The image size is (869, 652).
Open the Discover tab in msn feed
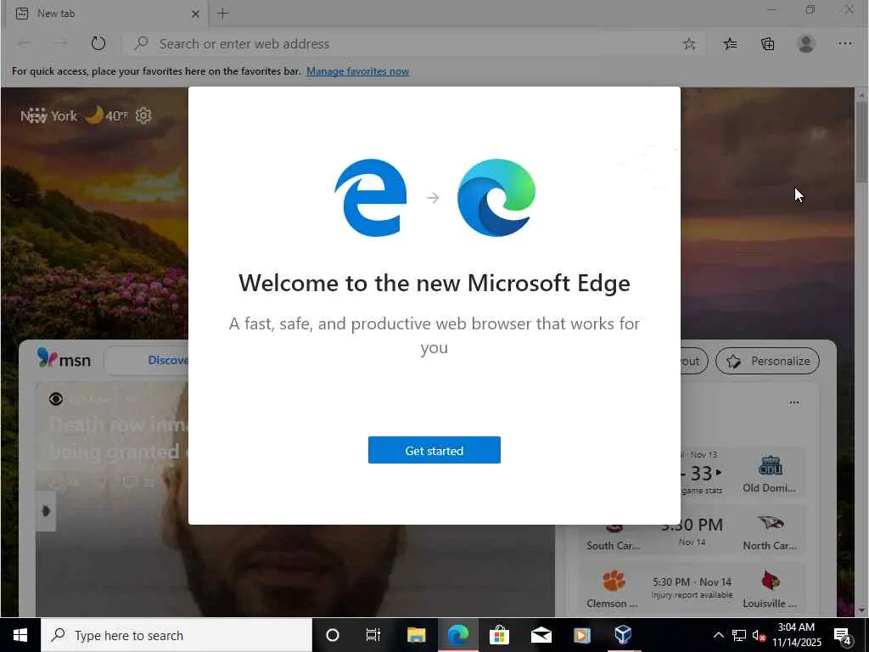[167, 360]
